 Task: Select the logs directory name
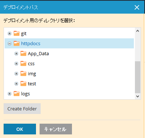(26, 94)
